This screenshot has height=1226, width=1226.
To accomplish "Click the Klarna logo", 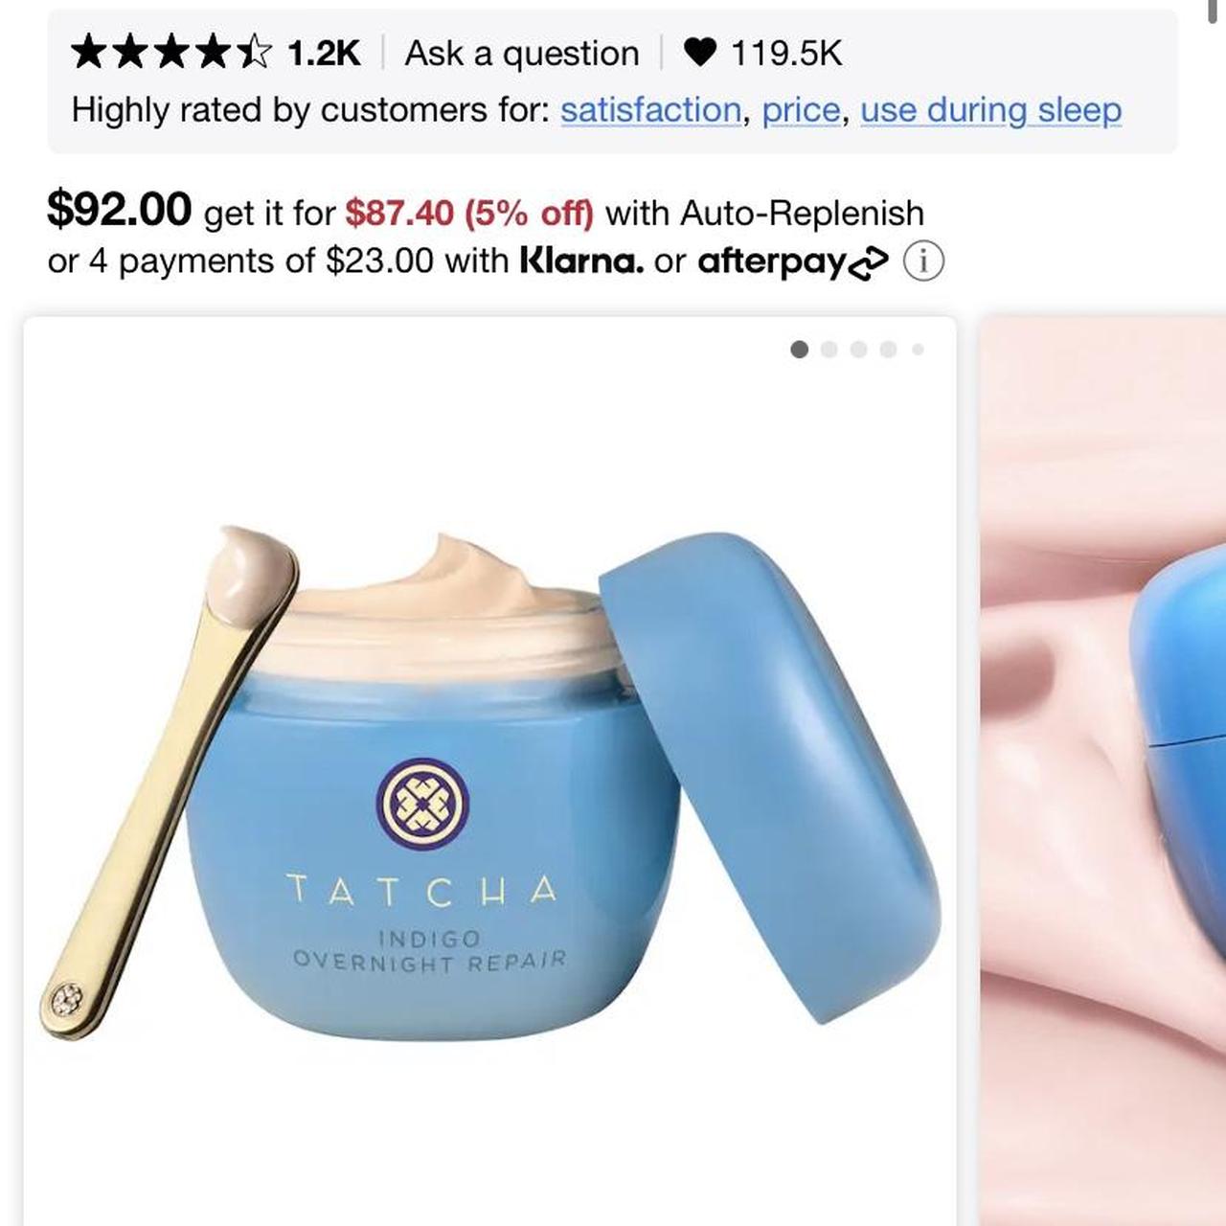I will pos(581,261).
